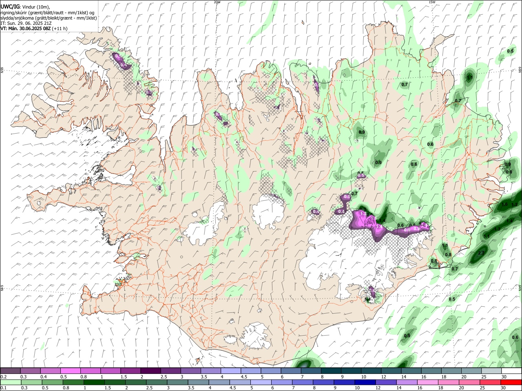Click the '0.4' label in the legend
Image resolution: width=522 pixels, height=391 pixels.
pos(44,377)
